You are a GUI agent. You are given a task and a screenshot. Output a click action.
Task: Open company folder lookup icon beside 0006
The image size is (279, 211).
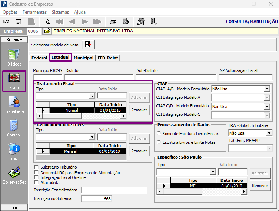47,31
